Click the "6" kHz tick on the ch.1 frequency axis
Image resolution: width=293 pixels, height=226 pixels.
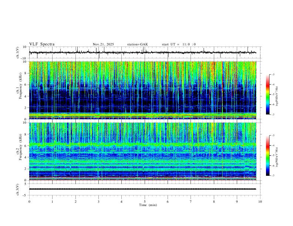tap(26, 85)
